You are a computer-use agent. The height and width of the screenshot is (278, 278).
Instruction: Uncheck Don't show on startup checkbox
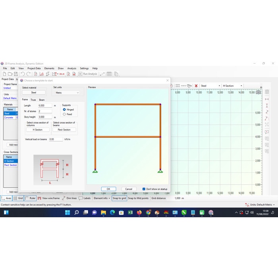(x=144, y=189)
